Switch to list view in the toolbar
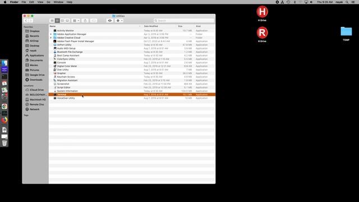This screenshot has height=202, width=359. tap(57, 21)
